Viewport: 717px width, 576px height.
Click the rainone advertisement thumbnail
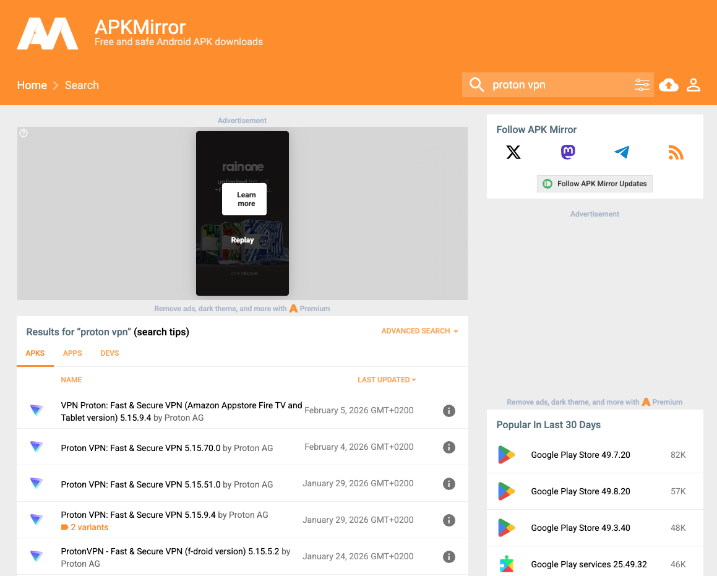(x=243, y=213)
